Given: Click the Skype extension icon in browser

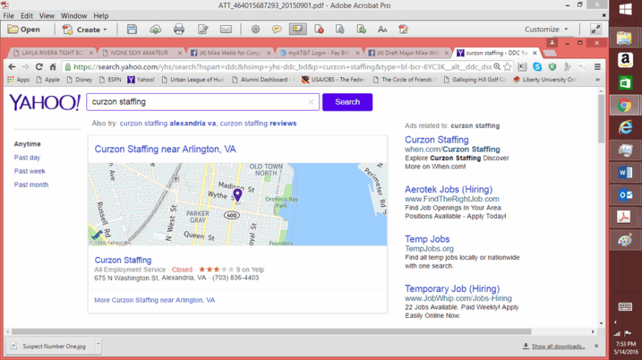Looking at the screenshot, I should point(537,66).
